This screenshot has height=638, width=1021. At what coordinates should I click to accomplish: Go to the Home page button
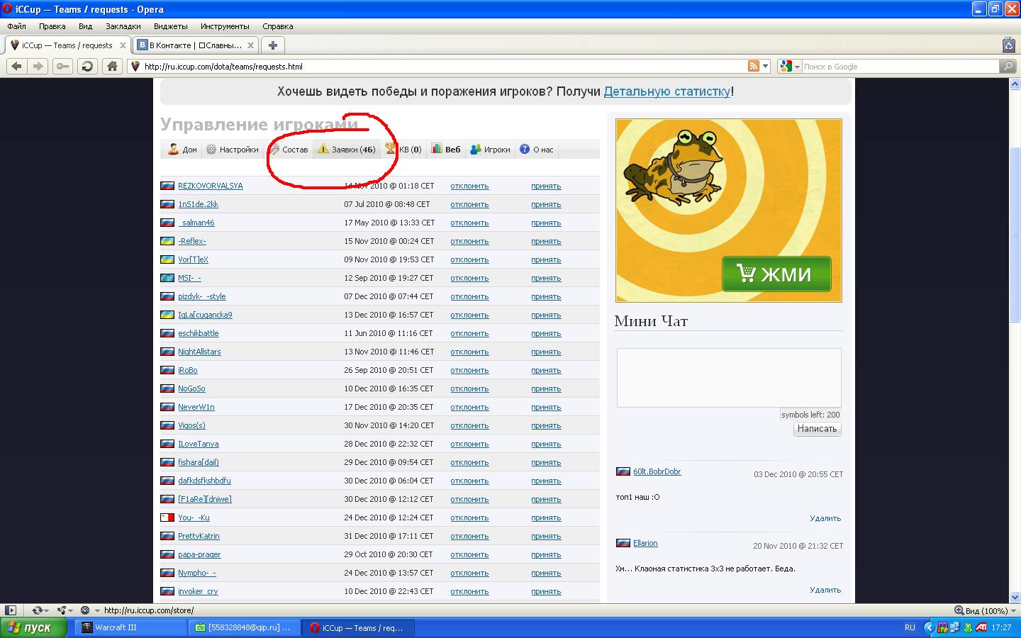[x=112, y=66]
